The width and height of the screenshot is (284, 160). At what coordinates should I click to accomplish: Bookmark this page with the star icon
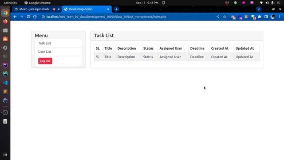(225, 17)
